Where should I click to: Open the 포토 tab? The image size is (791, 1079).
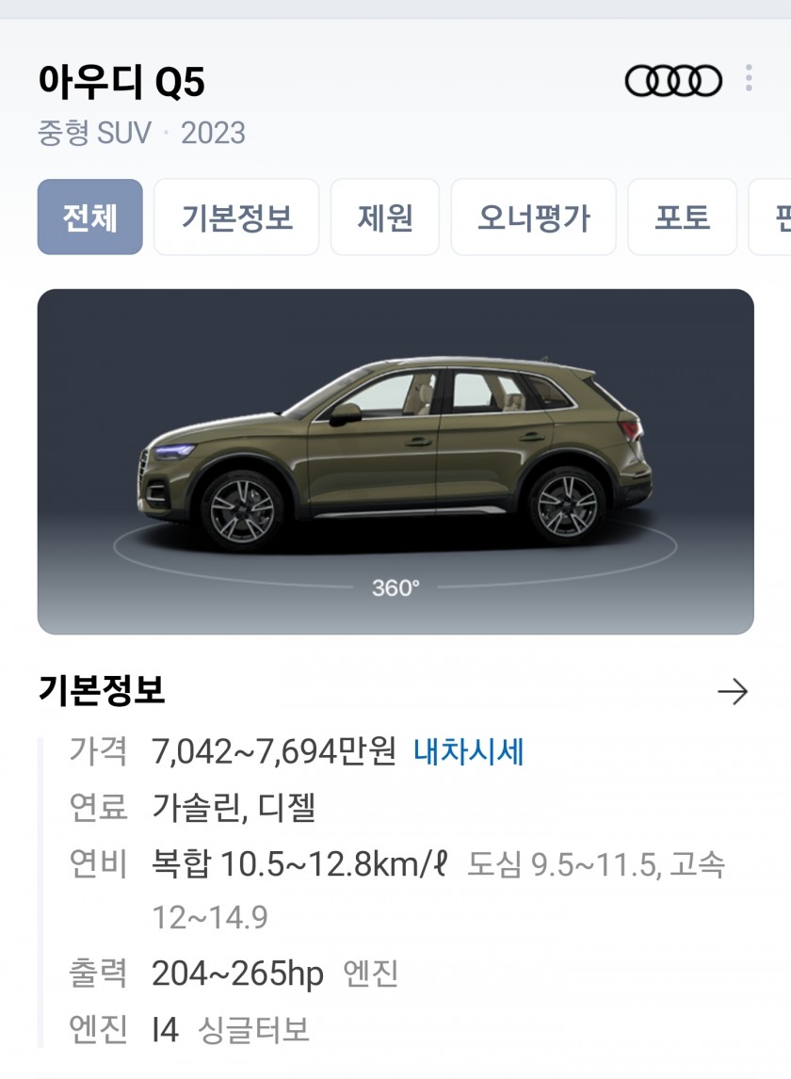coord(682,217)
